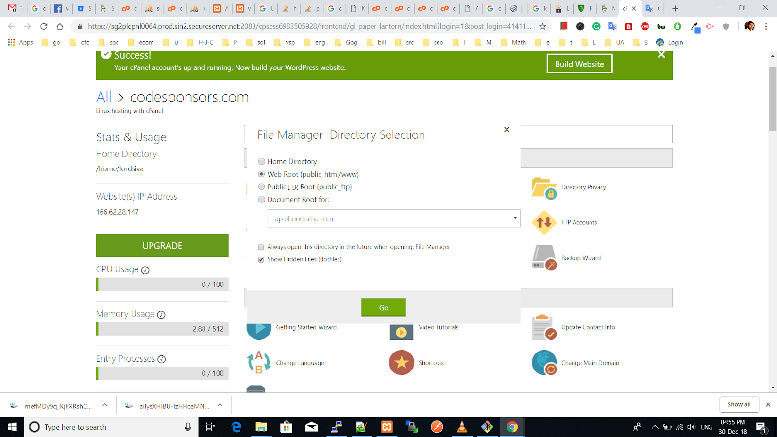Open Change Main Domain icon

click(544, 363)
